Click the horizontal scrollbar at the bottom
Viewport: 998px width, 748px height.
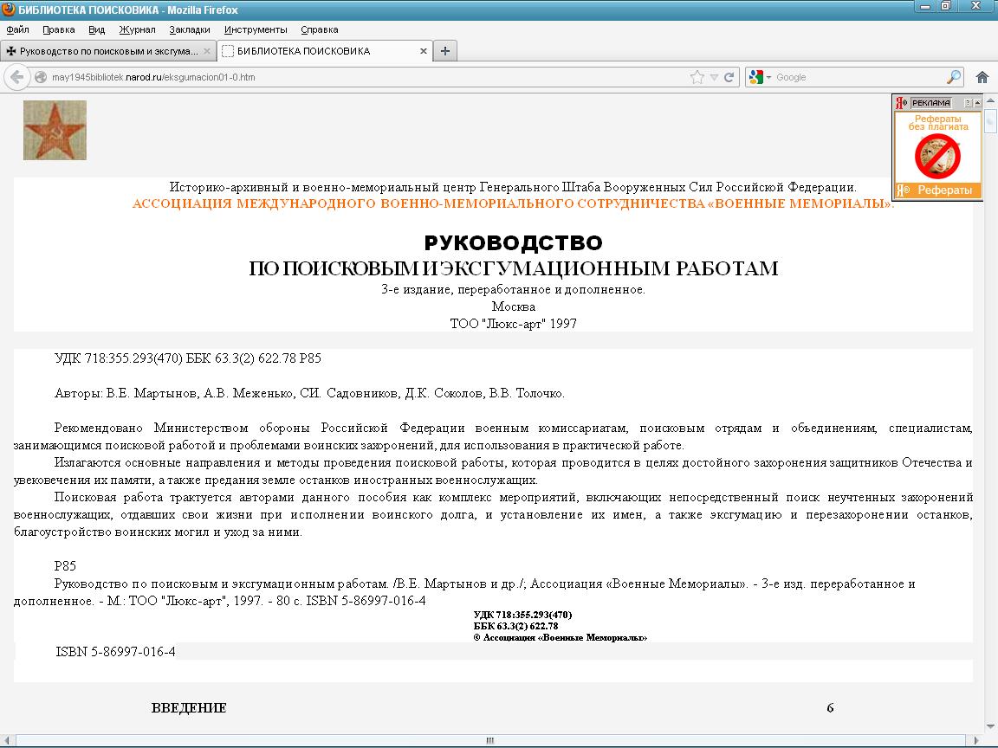click(489, 740)
